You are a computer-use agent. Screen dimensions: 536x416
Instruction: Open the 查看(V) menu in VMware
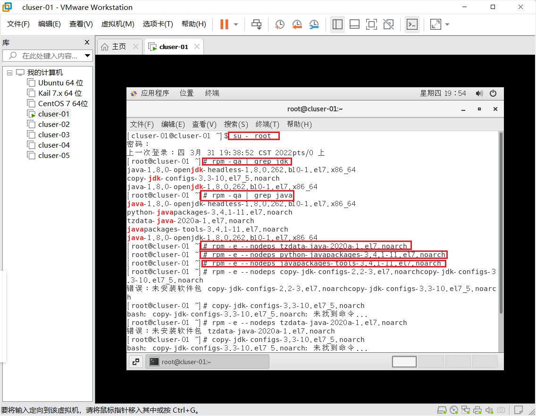click(81, 24)
